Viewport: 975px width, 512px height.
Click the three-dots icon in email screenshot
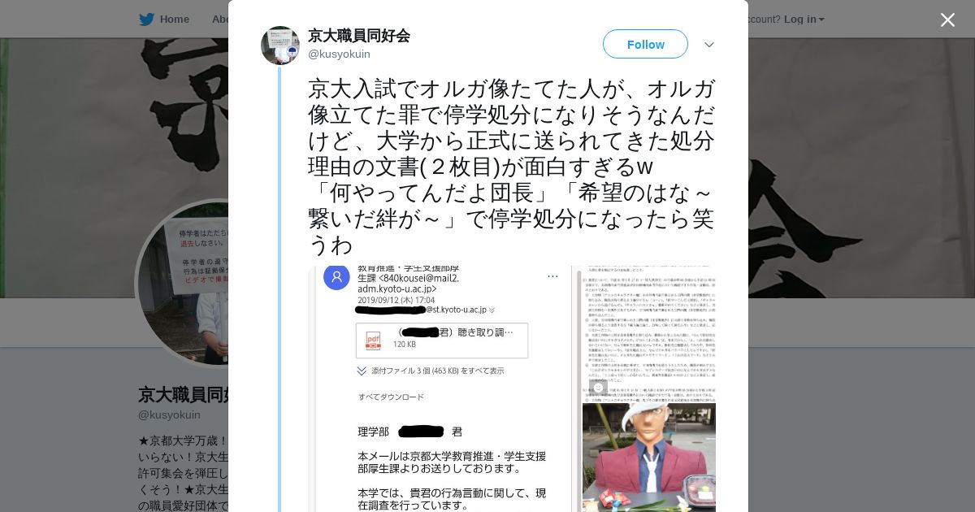(x=552, y=277)
